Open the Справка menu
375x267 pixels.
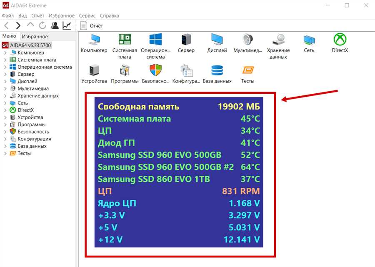tap(109, 15)
